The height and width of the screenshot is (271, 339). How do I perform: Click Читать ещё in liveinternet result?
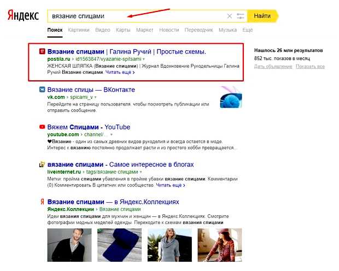point(171,185)
